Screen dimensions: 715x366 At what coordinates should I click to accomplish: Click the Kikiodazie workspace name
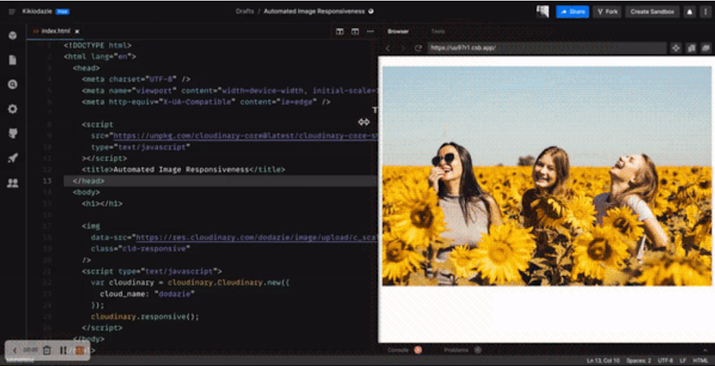36,11
